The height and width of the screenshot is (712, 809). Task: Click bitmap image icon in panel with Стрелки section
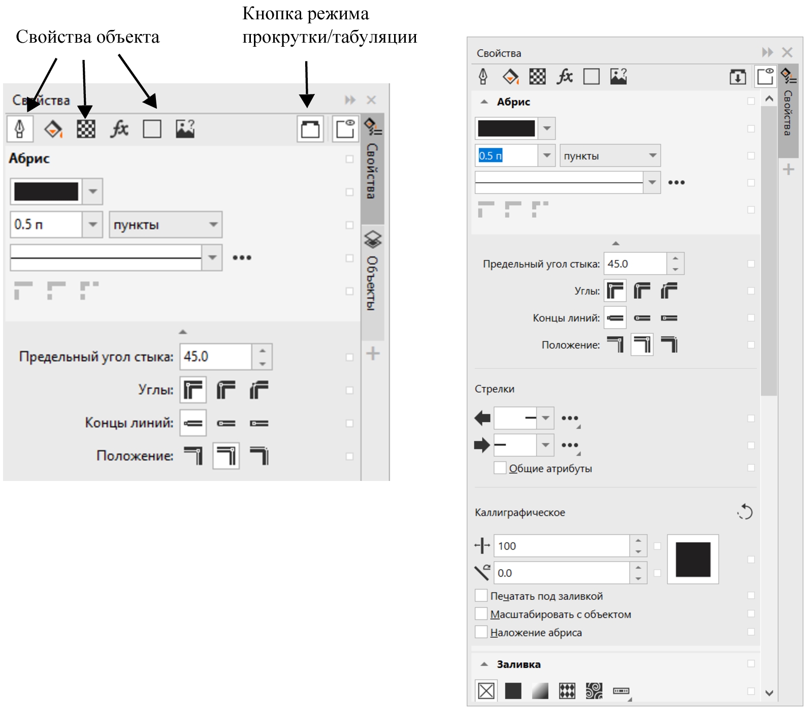[618, 77]
